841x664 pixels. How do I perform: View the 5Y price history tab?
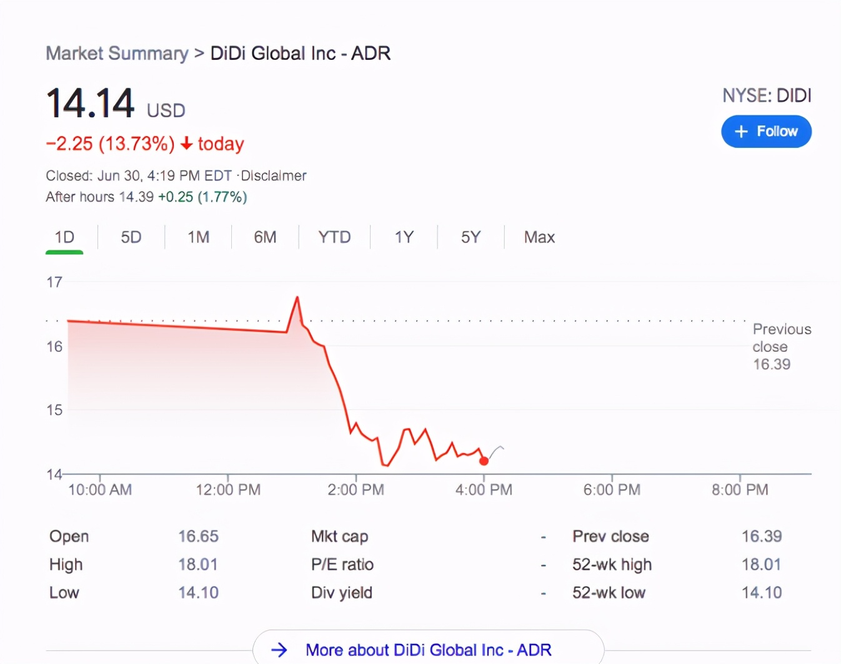470,237
